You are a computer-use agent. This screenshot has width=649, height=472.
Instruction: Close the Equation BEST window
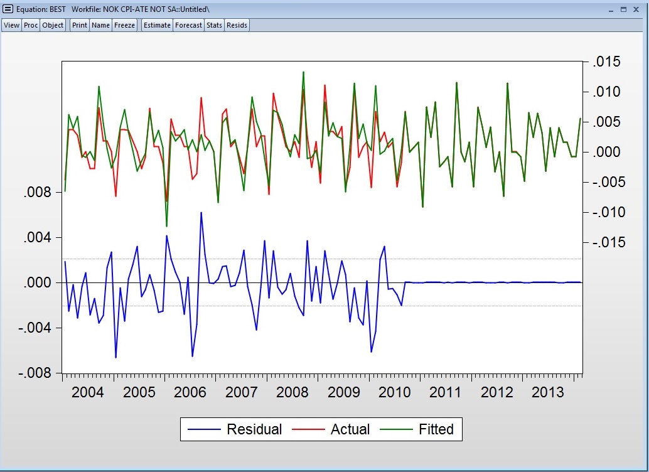636,9
